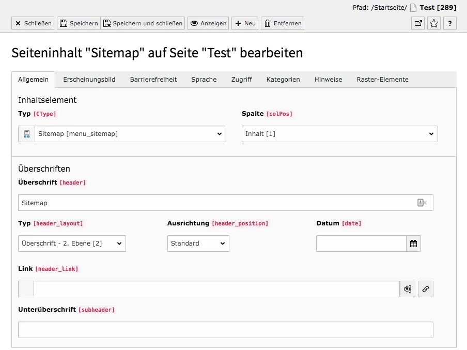This screenshot has height=350, width=467.
Task: Delete the element via Entfernen
Action: [x=282, y=23]
